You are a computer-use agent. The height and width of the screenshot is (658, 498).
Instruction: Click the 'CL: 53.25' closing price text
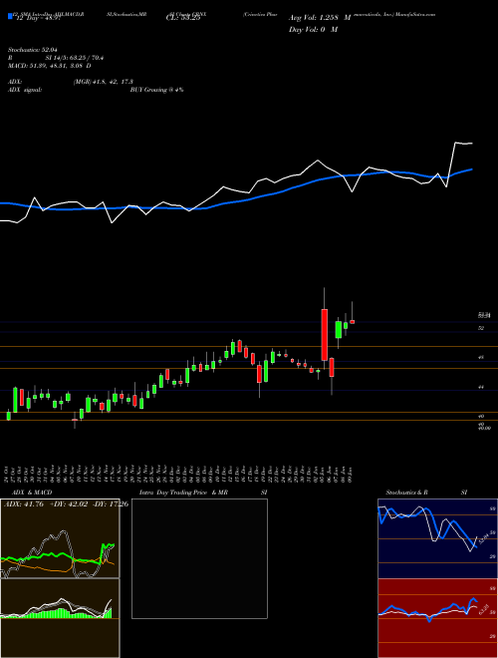point(183,18)
